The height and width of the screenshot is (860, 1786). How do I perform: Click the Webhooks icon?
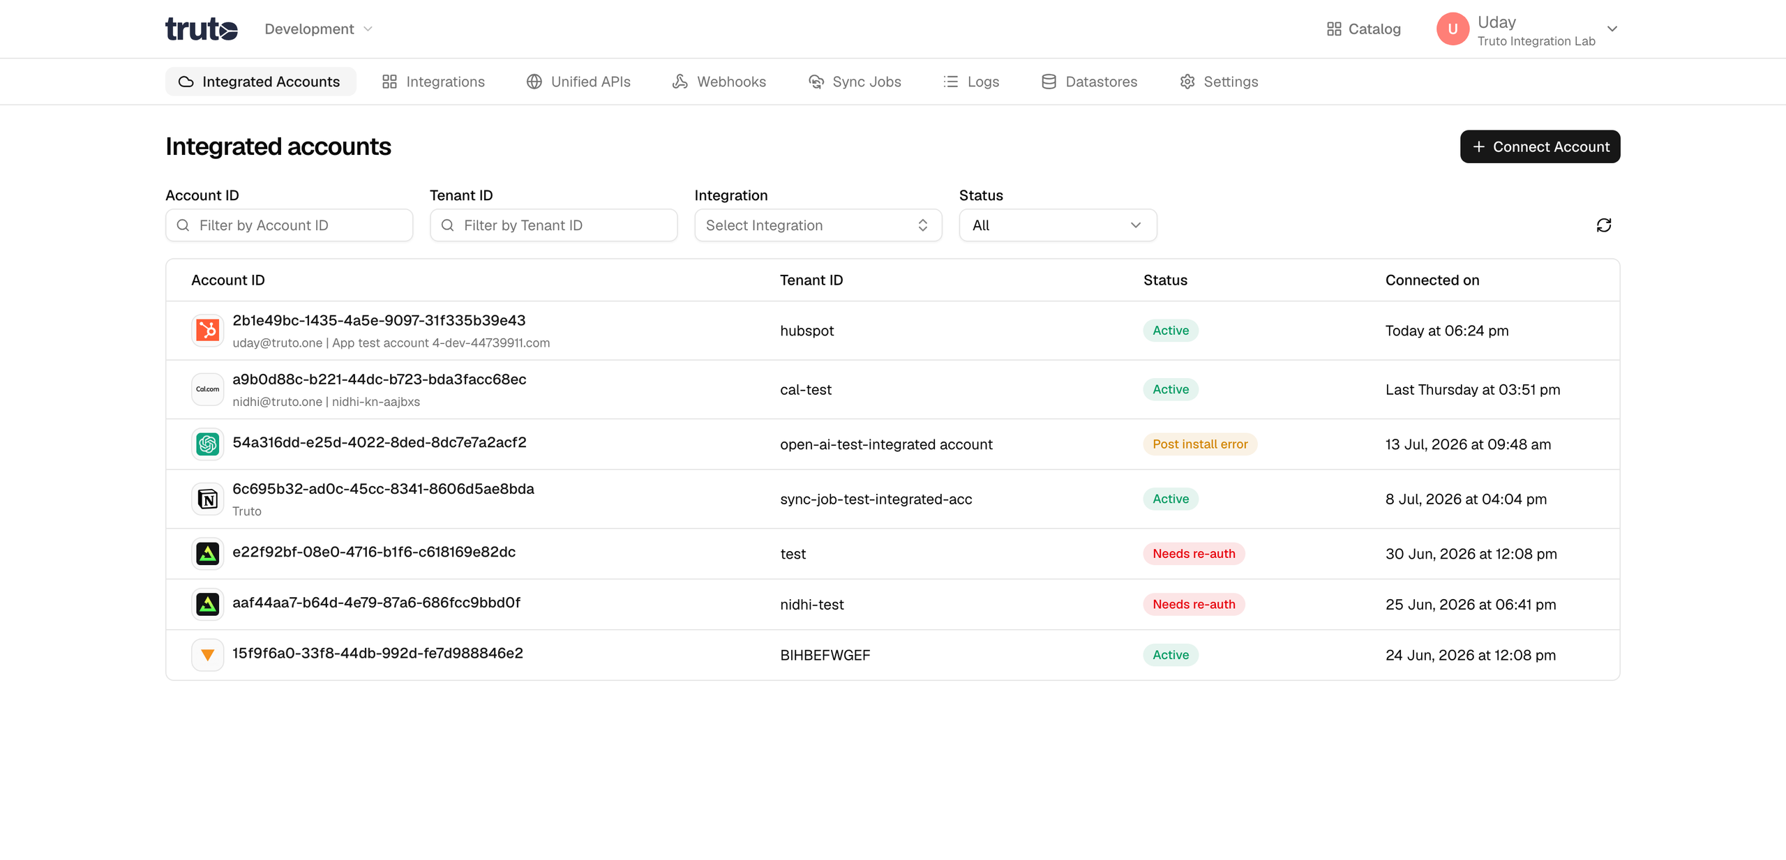tap(680, 82)
